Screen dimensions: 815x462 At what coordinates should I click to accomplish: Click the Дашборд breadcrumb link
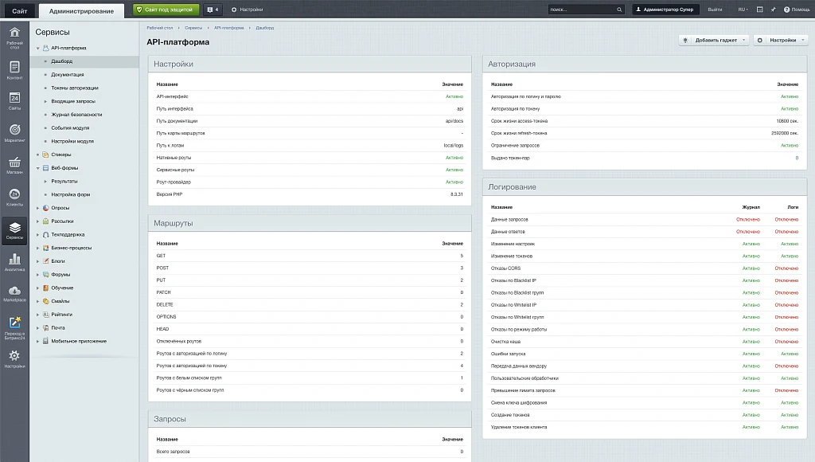click(x=264, y=28)
